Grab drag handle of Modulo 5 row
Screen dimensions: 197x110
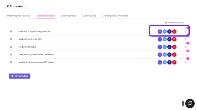pyautogui.click(x=11, y=62)
